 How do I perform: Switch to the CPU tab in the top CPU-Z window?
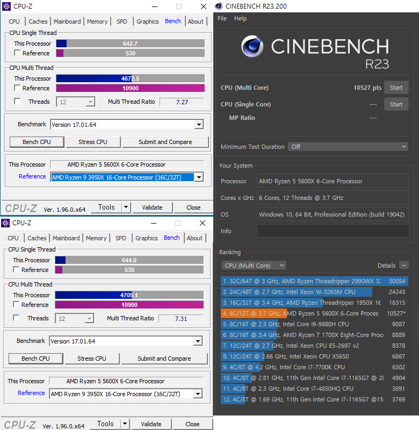pos(14,21)
